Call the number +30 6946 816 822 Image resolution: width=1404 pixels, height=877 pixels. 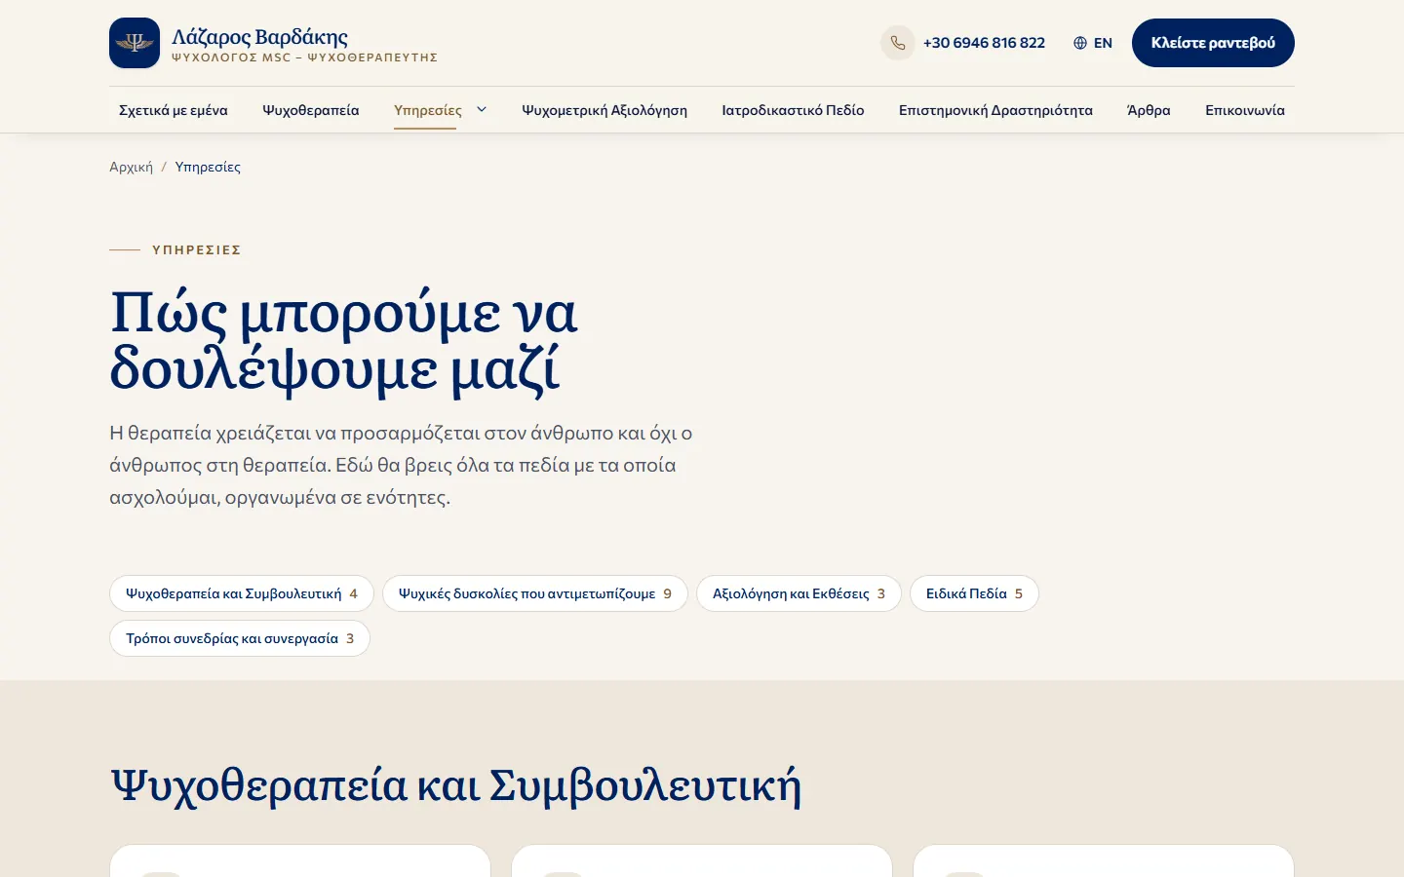point(984,43)
